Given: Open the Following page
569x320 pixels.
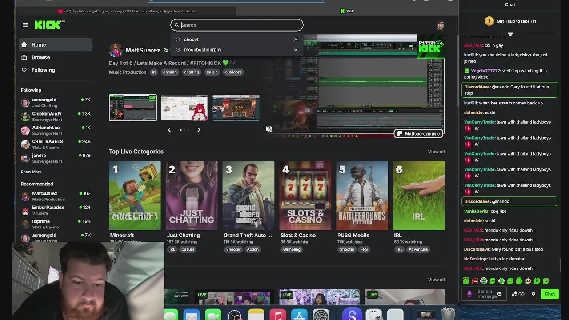Looking at the screenshot, I should pyautogui.click(x=56, y=70).
